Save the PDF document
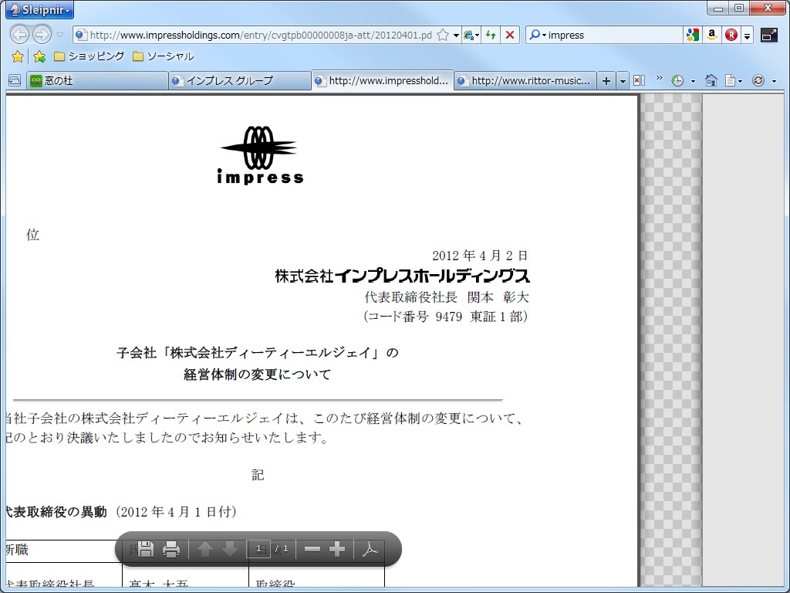This screenshot has height=593, width=790. click(145, 548)
